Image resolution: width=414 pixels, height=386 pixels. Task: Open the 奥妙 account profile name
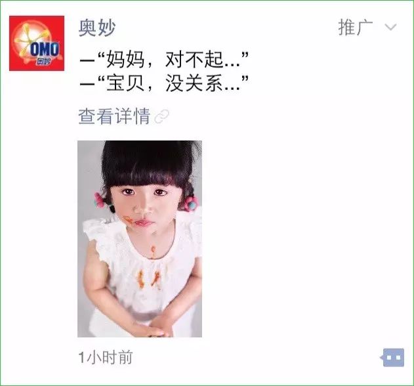coord(97,28)
